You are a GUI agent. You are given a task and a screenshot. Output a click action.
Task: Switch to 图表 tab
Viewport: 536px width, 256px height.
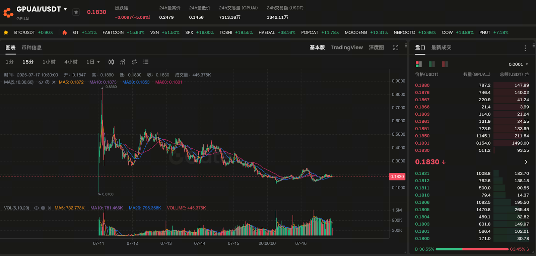click(11, 47)
